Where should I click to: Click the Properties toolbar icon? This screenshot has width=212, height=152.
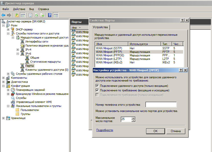(30, 15)
